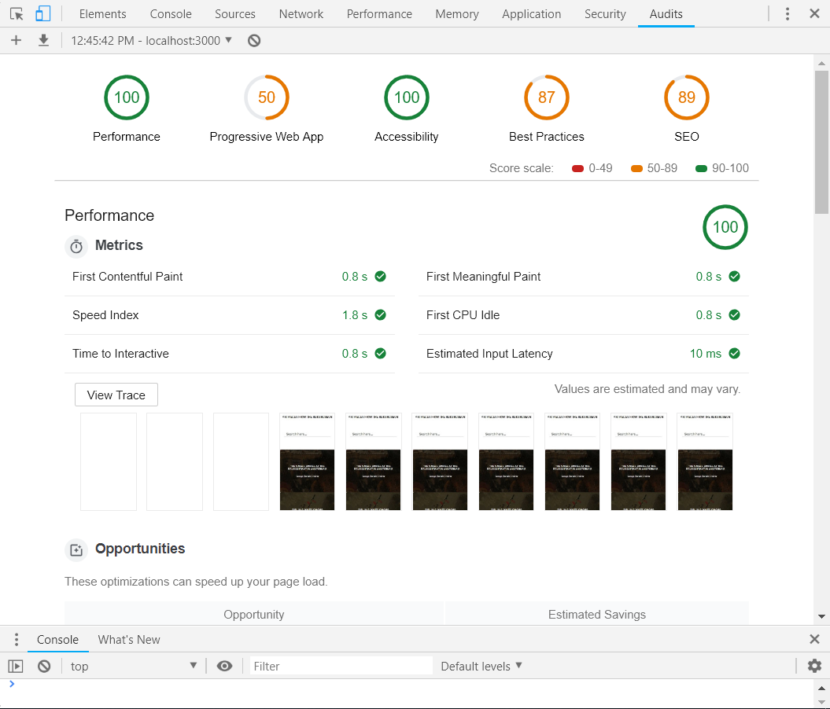Open the Network tab
The width and height of the screenshot is (830, 709).
coord(301,14)
